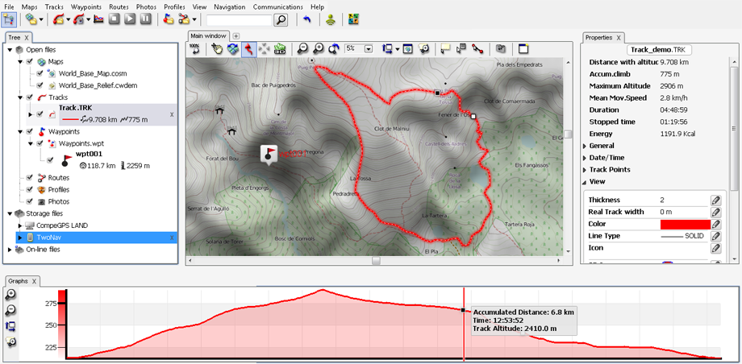742x364 pixels.
Task: Click the zoom out magnifier on map toolbar
Action: (x=302, y=49)
